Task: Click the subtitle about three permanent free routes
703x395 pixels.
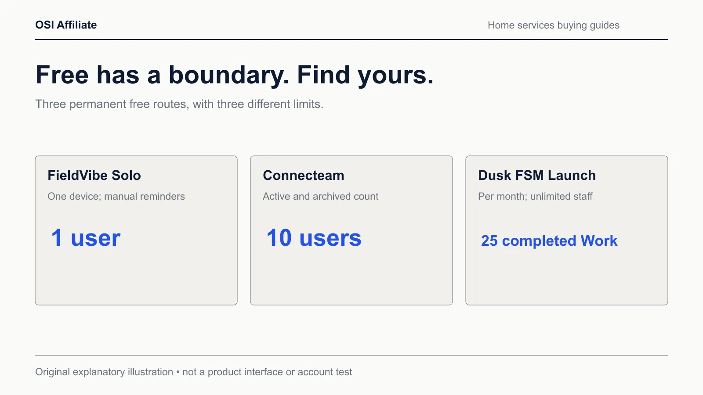Action: (179, 104)
